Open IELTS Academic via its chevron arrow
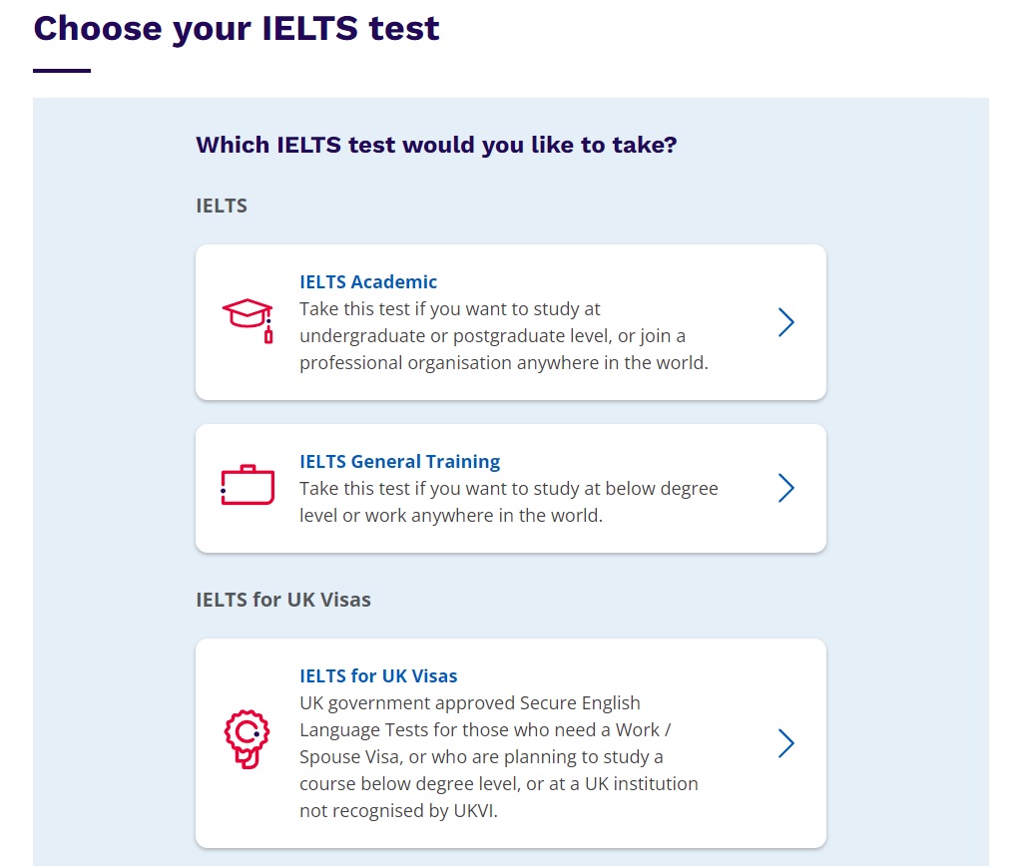Screen dimensions: 1027x866 786,322
